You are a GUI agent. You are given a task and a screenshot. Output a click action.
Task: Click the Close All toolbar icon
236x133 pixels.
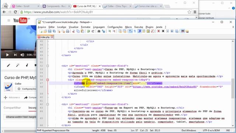(x=63, y=31)
